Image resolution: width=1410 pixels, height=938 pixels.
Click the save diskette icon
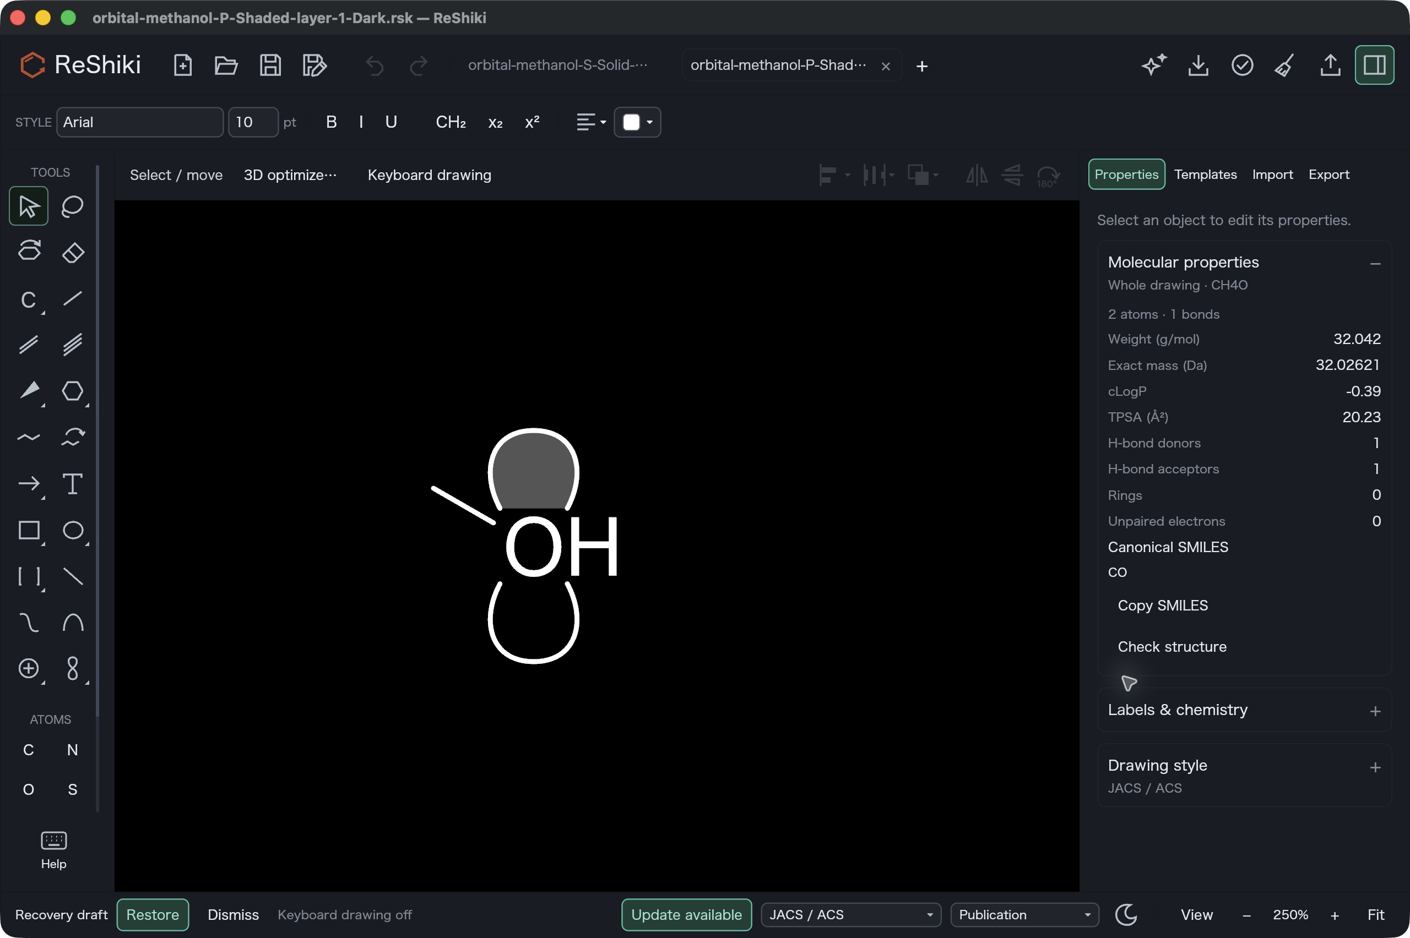coord(270,65)
